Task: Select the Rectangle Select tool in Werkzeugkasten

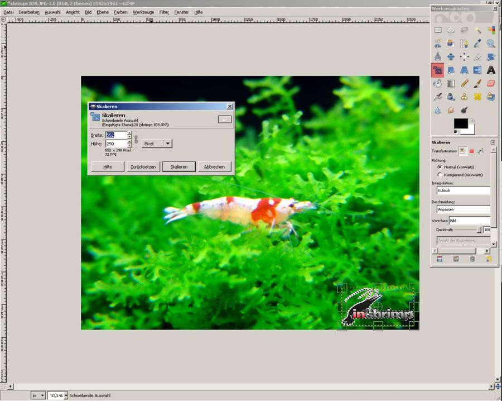Action: click(x=438, y=30)
